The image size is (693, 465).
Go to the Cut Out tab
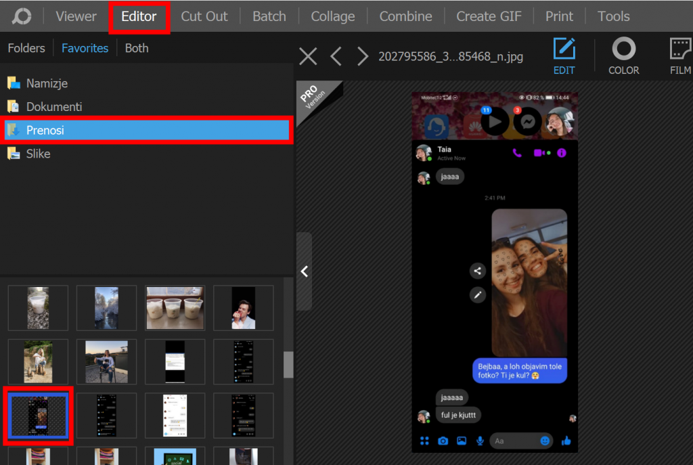(x=204, y=16)
